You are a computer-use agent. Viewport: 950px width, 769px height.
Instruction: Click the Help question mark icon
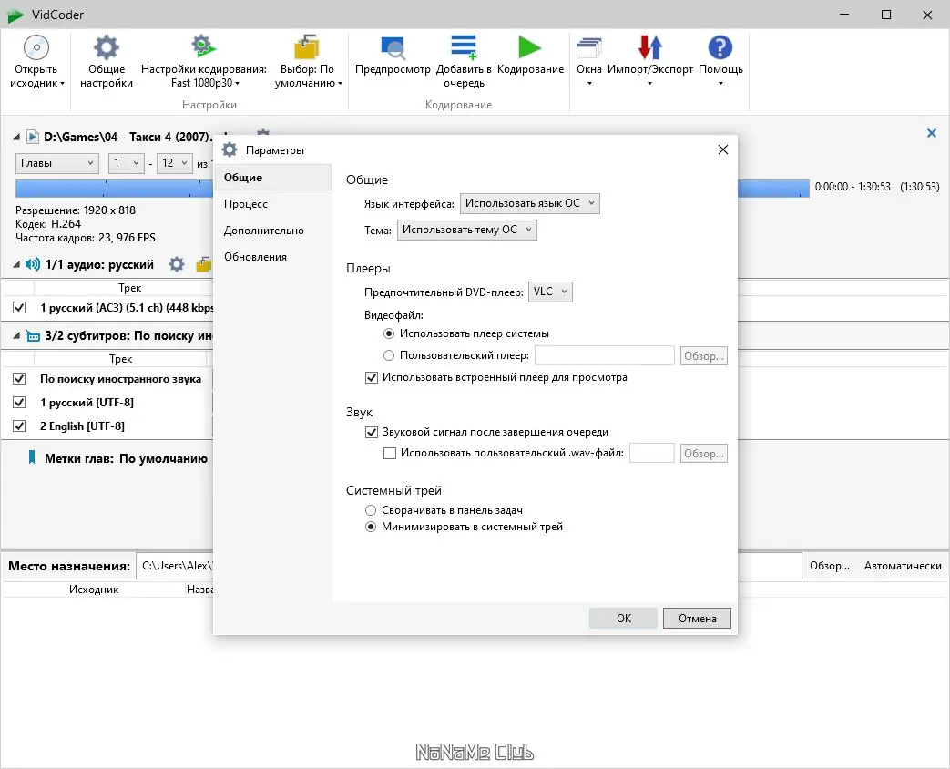pos(720,47)
